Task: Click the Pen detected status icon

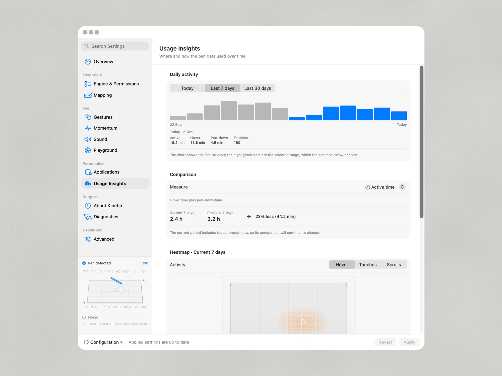Action: coord(84,263)
